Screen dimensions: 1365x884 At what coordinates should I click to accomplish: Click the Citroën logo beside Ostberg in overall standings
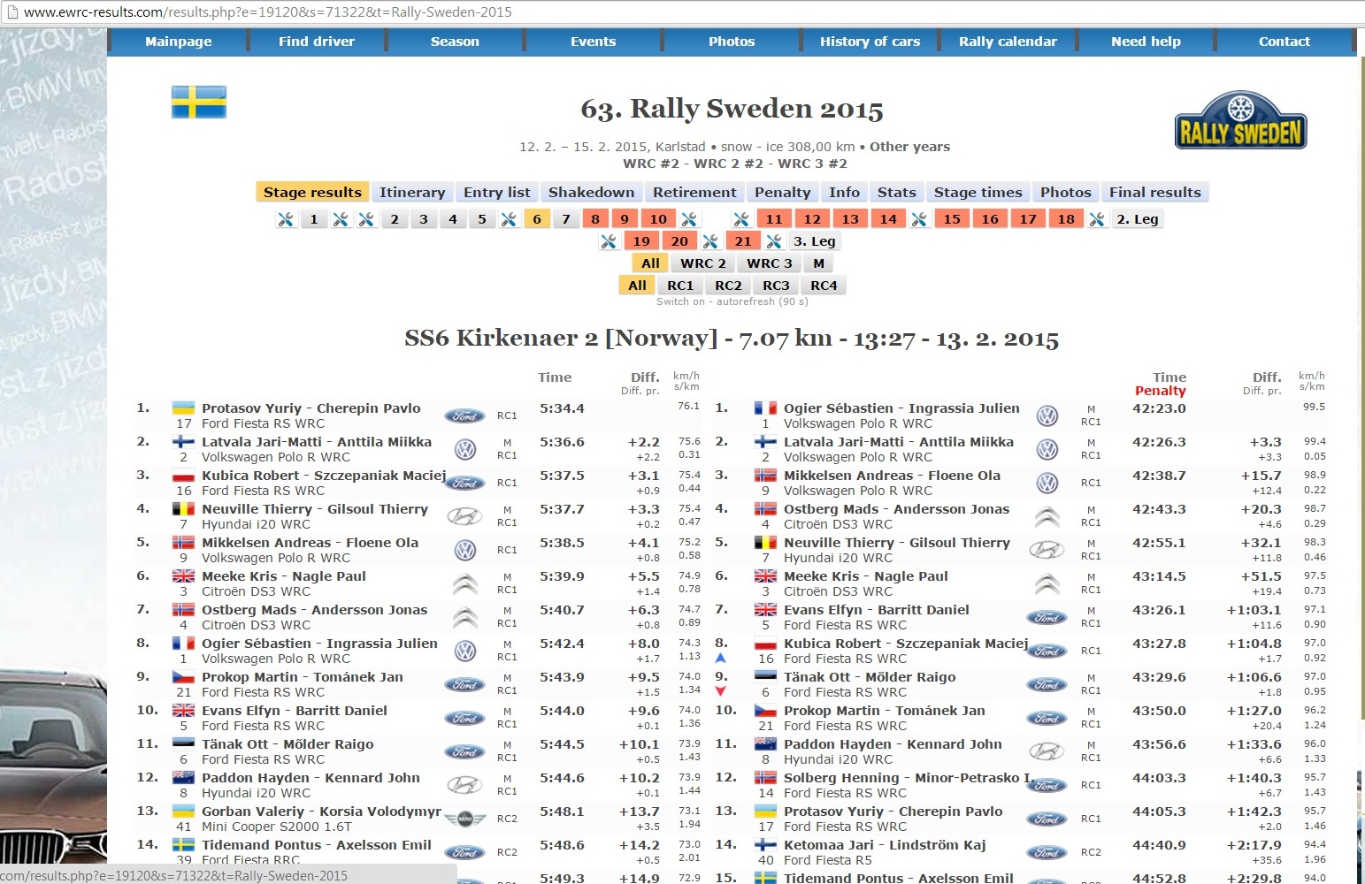pyautogui.click(x=1047, y=516)
